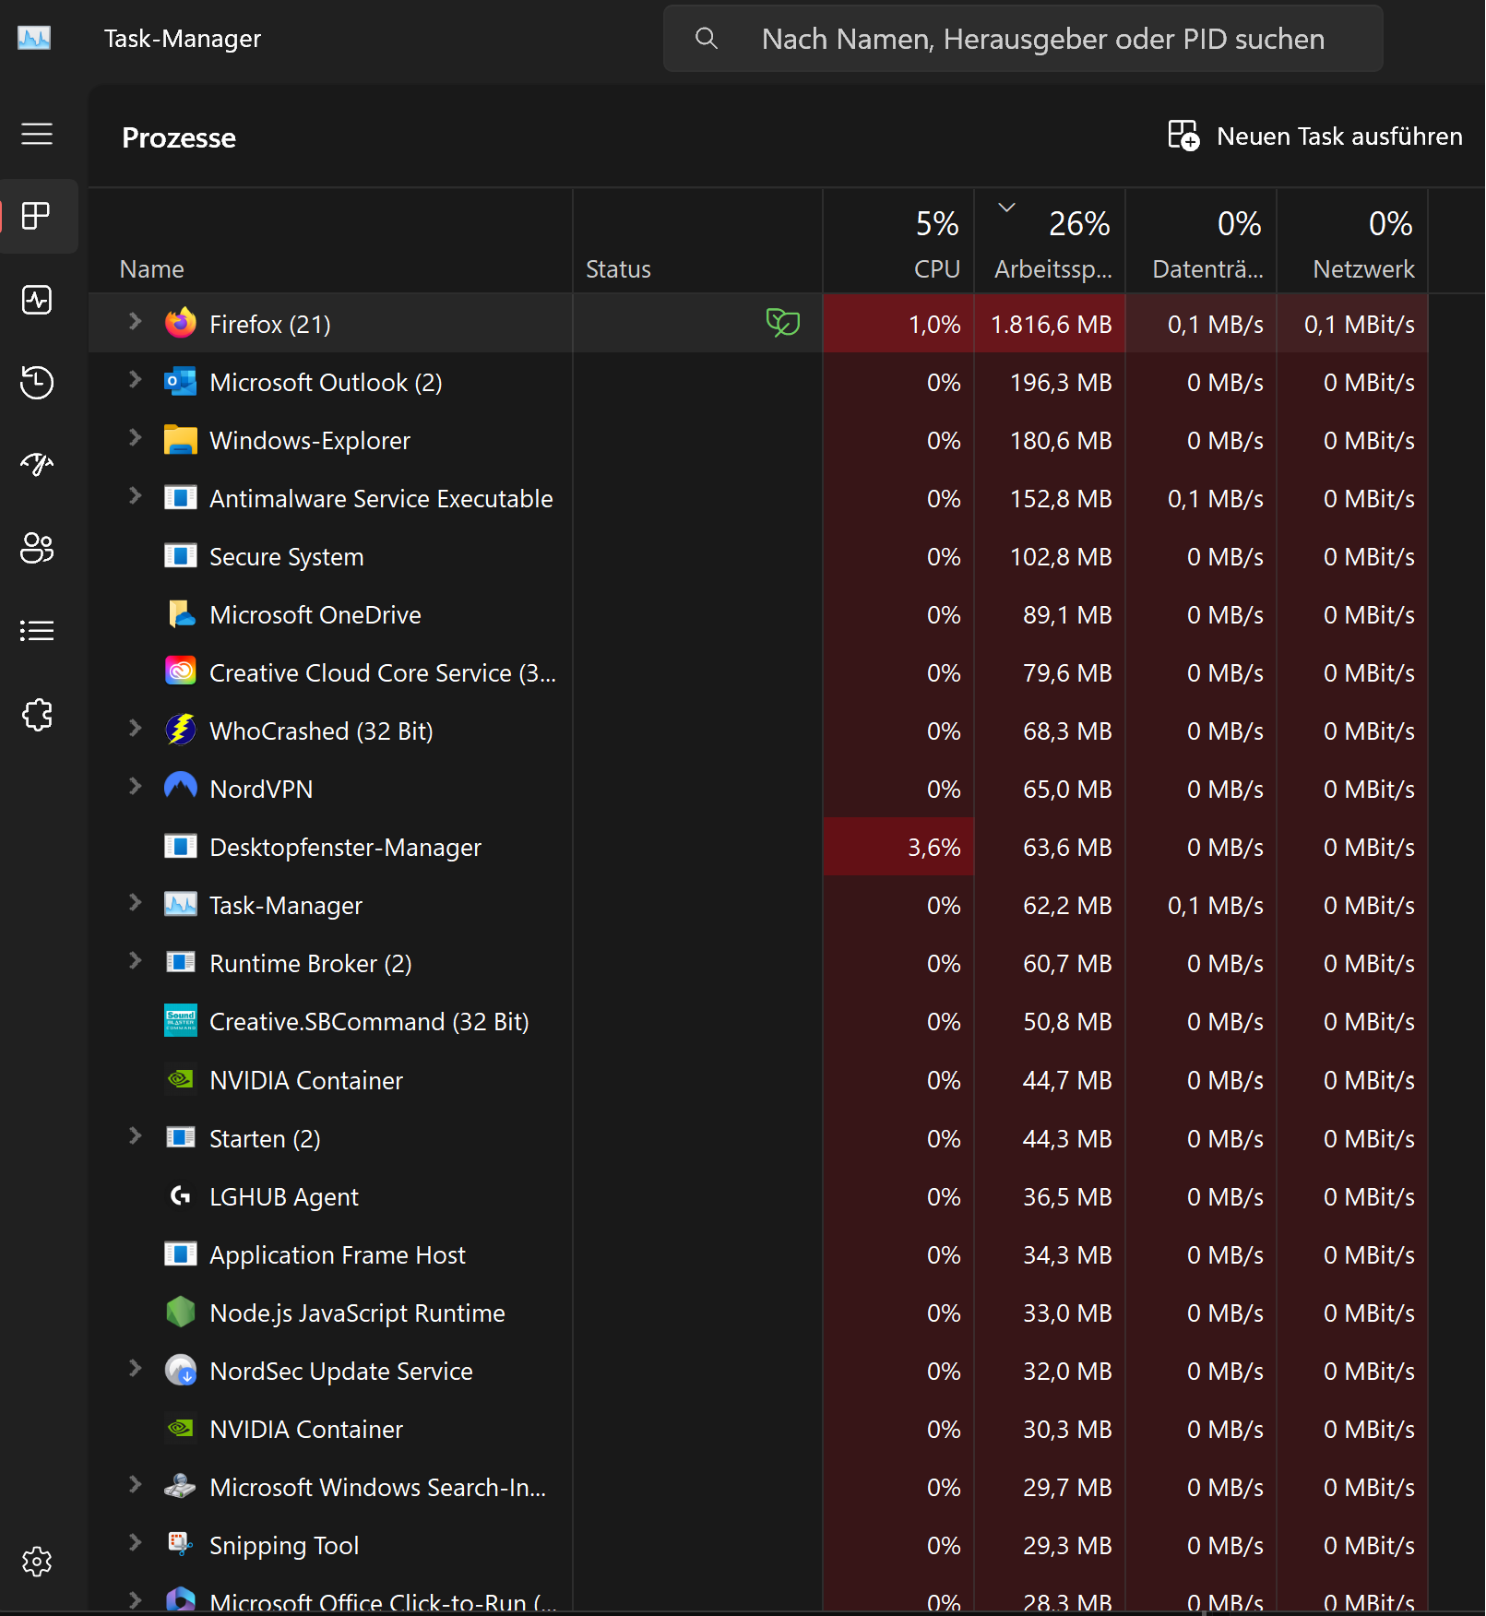Click Node.js memory value 33,0 MB
The width and height of the screenshot is (1486, 1616).
[1067, 1313]
